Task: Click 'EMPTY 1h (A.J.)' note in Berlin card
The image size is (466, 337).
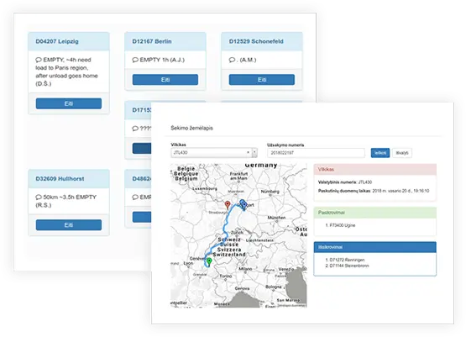Action: (162, 60)
